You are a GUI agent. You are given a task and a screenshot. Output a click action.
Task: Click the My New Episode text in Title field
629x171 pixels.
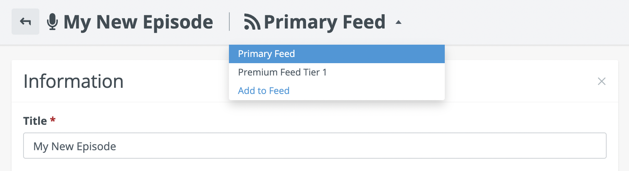[x=75, y=146]
